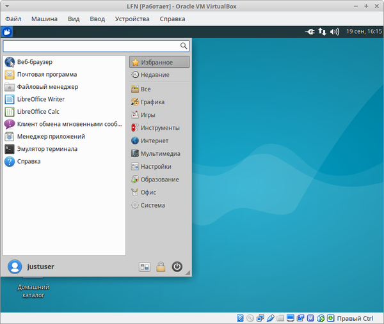Screen dimensions: 384x324
Task: Launch Файловый менеджер
Action: (47, 87)
